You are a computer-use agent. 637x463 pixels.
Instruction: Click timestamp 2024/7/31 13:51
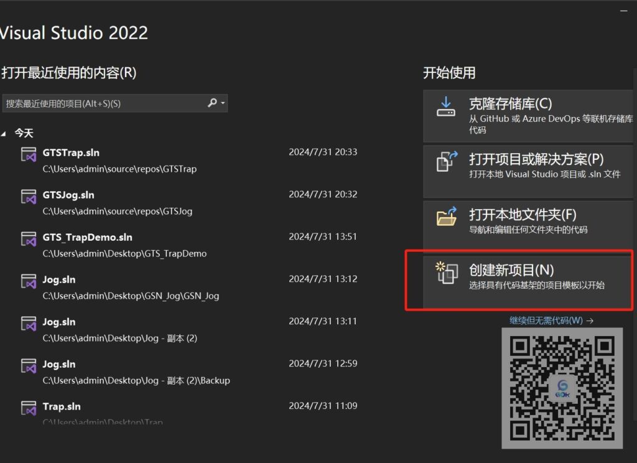click(x=323, y=236)
